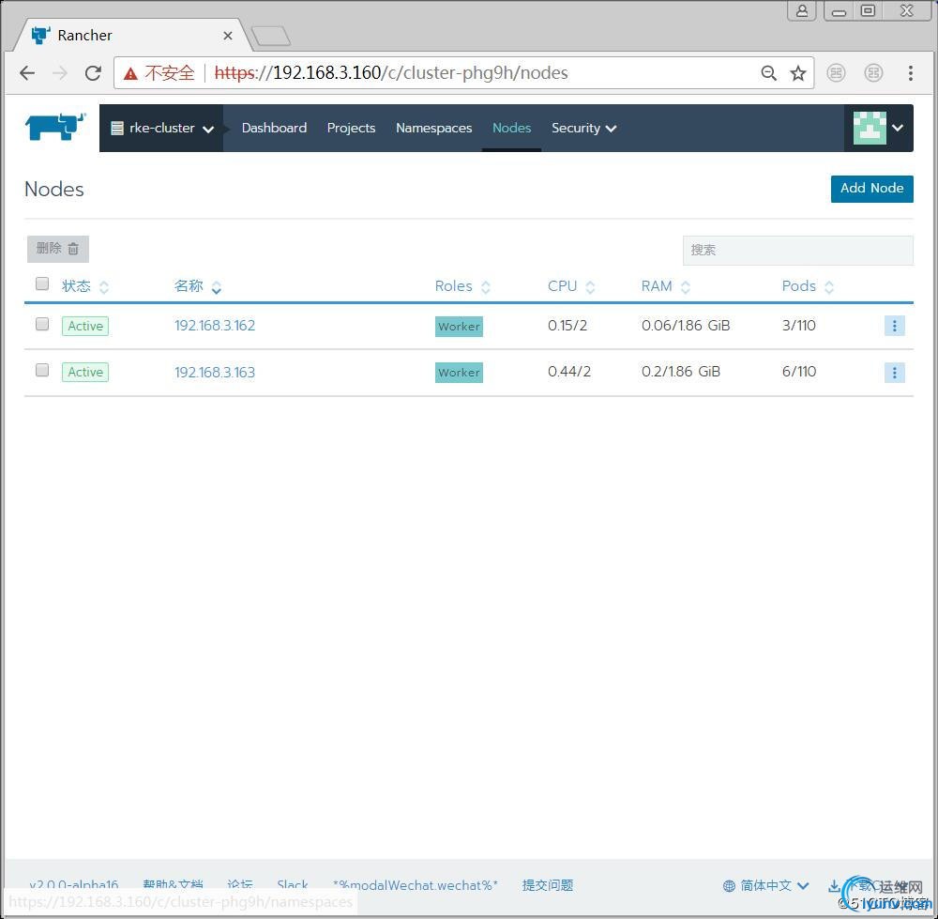Click the Nodes page heading
This screenshot has width=938, height=919.
(x=53, y=190)
